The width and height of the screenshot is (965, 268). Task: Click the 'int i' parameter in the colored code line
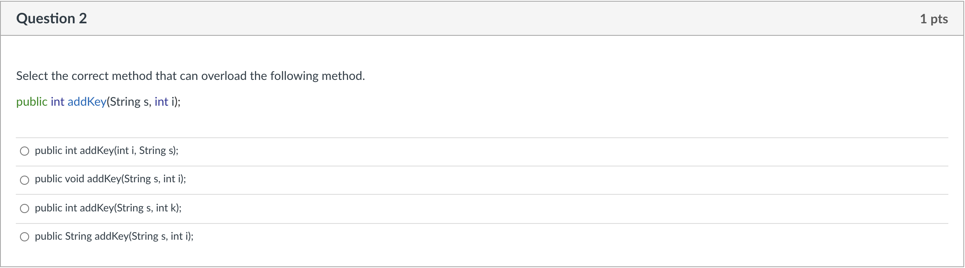(165, 102)
